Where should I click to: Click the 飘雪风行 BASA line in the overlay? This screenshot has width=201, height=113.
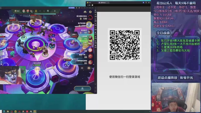pos(164,18)
